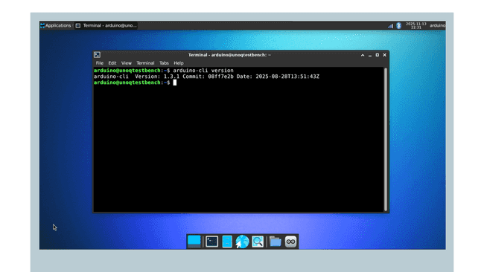
Task: Click the Show Desktop icon in the dock
Action: pyautogui.click(x=194, y=242)
